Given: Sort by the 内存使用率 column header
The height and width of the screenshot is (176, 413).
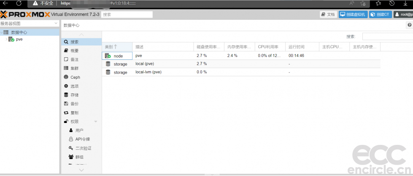Looking at the screenshot, I should tap(240, 47).
